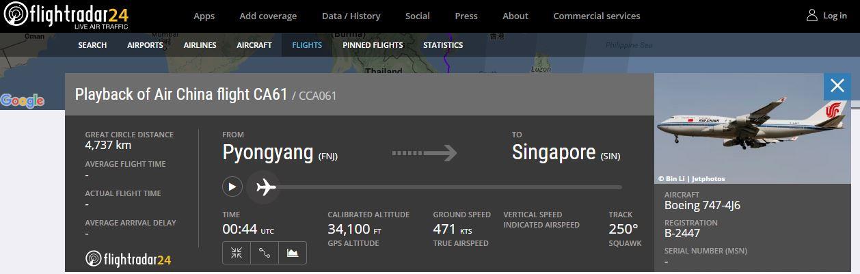Image resolution: width=860 pixels, height=274 pixels.
Task: Click the Flightradar24 logo in the playback panel
Action: point(129,259)
